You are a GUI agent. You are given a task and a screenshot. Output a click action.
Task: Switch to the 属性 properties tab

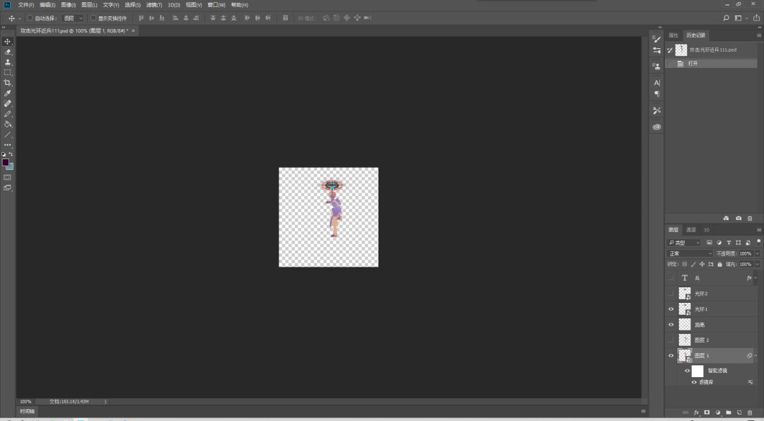pyautogui.click(x=673, y=35)
